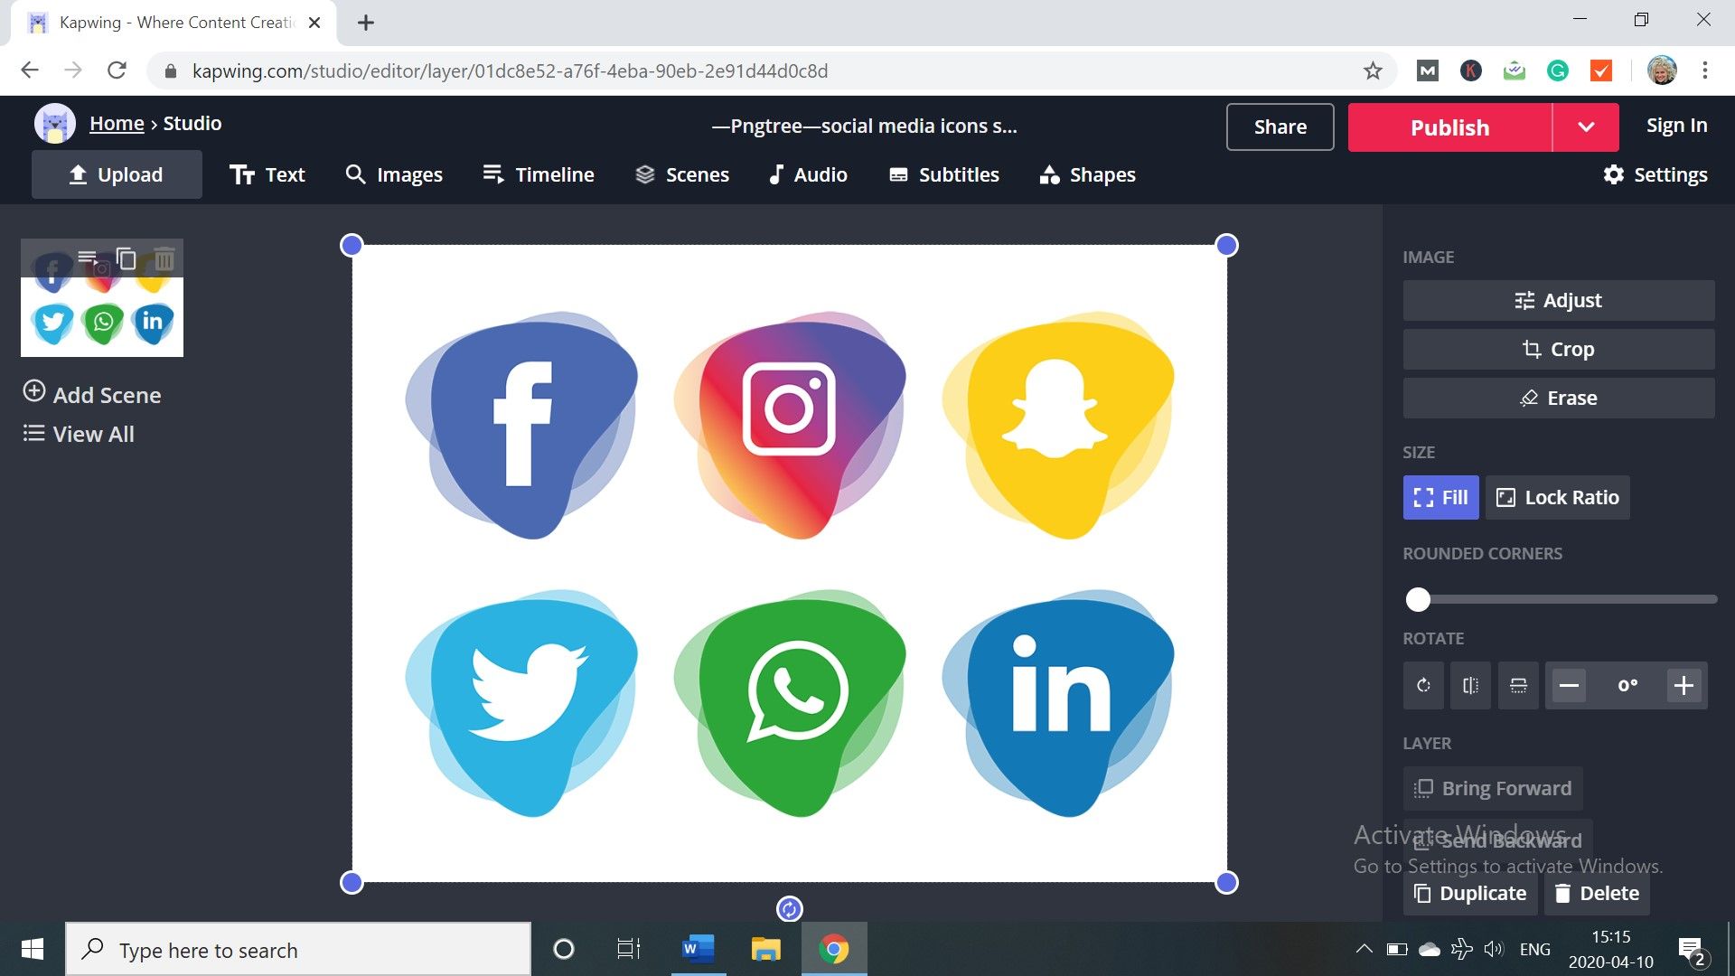
Task: Open the Crop tool
Action: pyautogui.click(x=1558, y=350)
